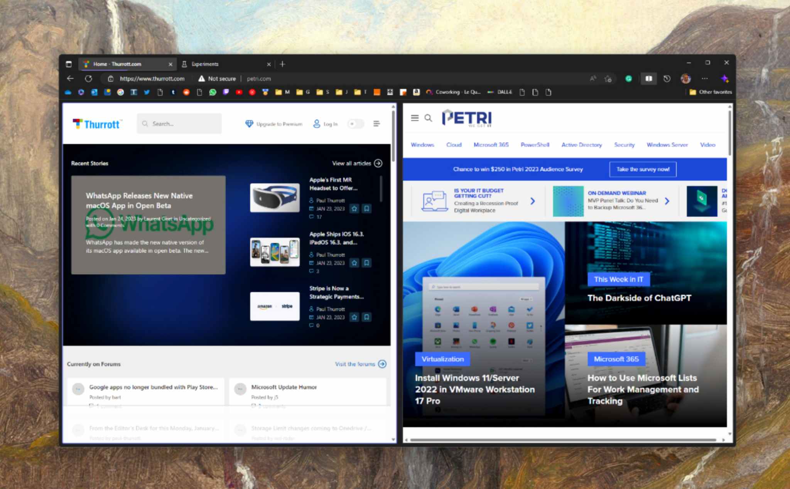The height and width of the screenshot is (489, 790).
Task: Click Take the survey now
Action: 642,169
